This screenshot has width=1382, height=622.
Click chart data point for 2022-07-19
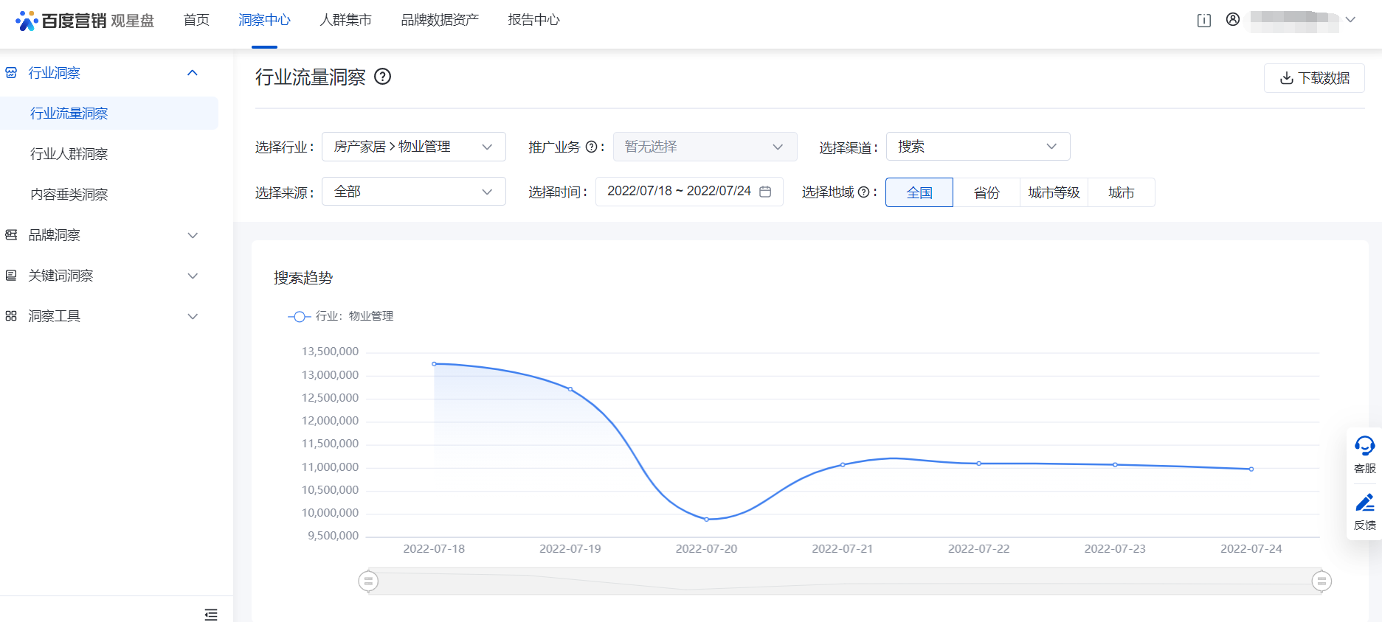tap(570, 389)
